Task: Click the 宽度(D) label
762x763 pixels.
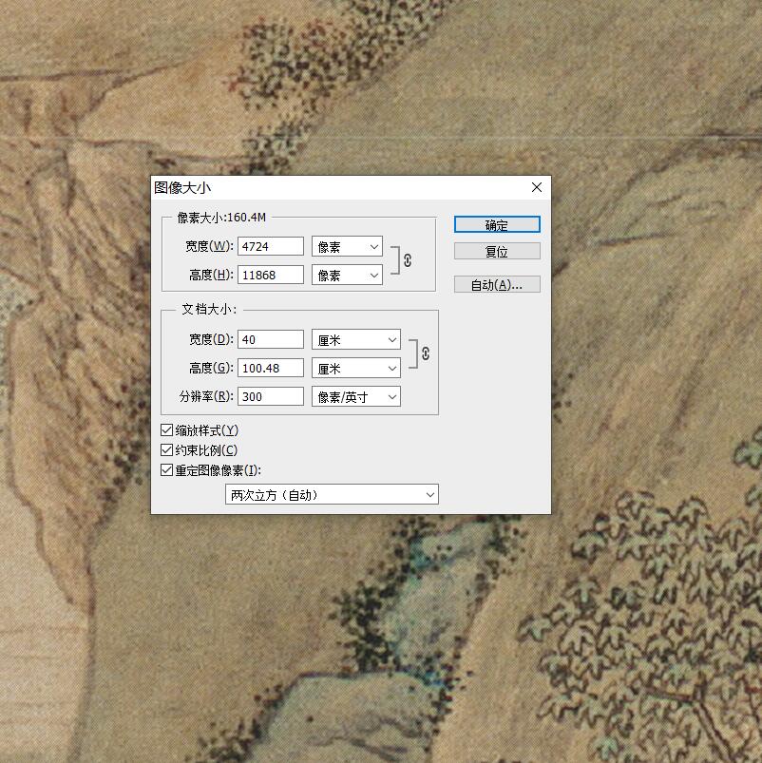Action: pyautogui.click(x=211, y=339)
